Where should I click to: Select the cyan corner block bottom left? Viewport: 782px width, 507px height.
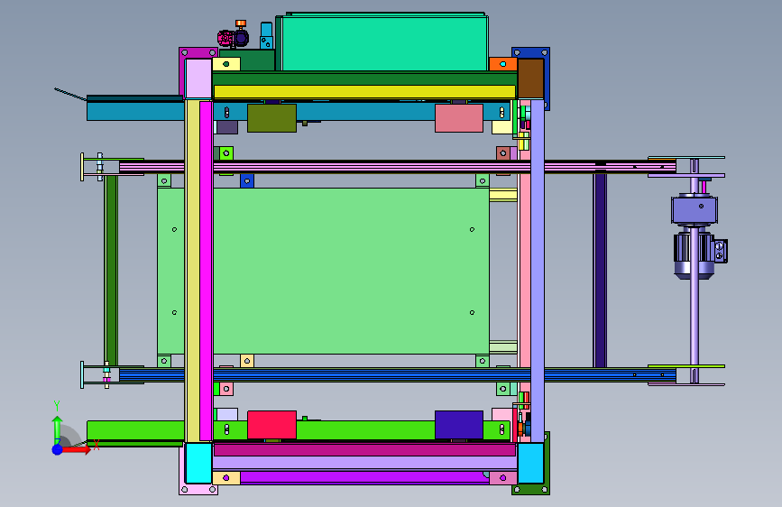tap(198, 463)
